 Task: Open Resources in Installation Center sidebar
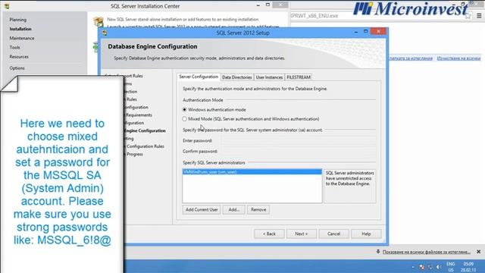[19, 57]
